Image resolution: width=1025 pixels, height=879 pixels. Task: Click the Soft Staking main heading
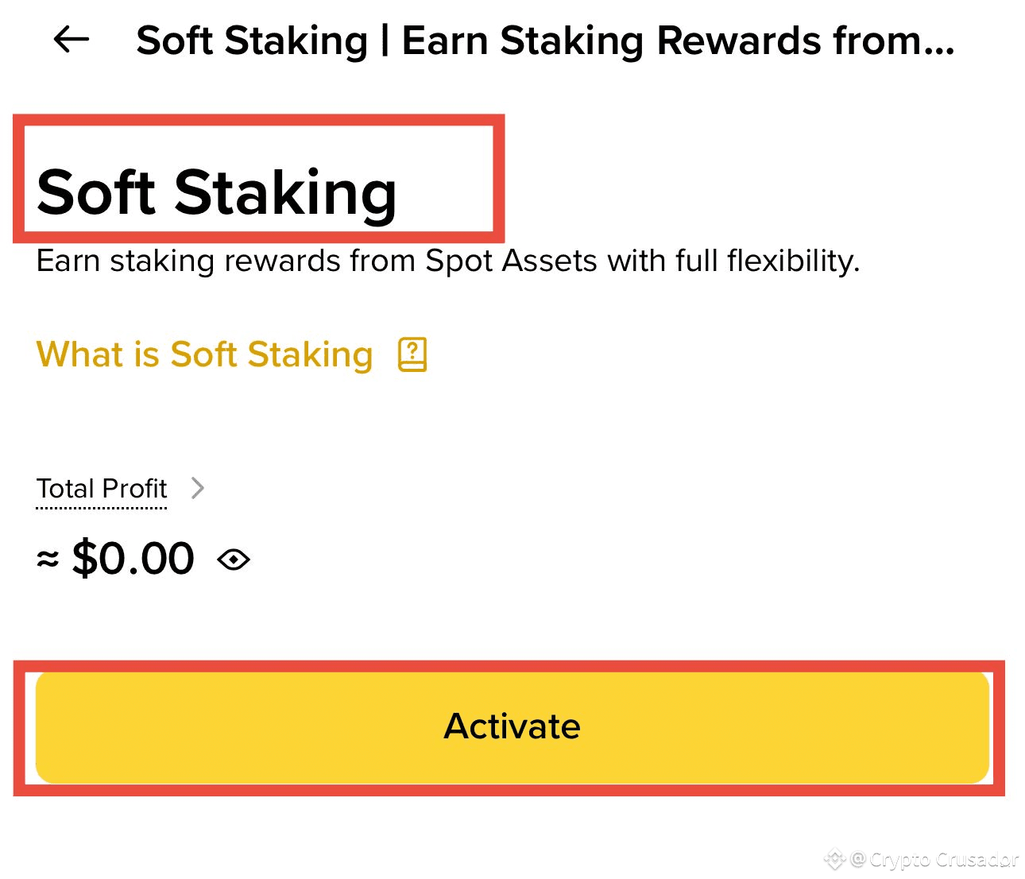pos(217,192)
